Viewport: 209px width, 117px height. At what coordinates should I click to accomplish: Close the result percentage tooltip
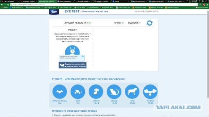point(83,56)
